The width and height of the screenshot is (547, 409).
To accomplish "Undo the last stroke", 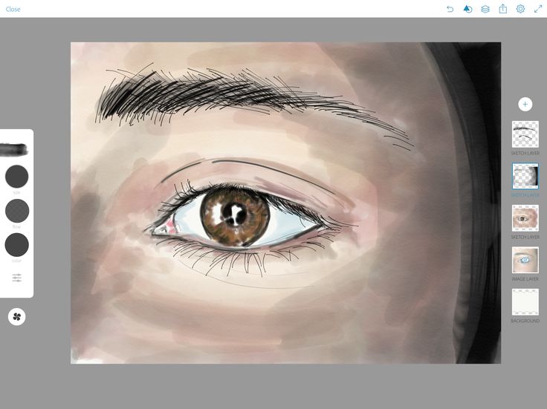I will [x=450, y=9].
